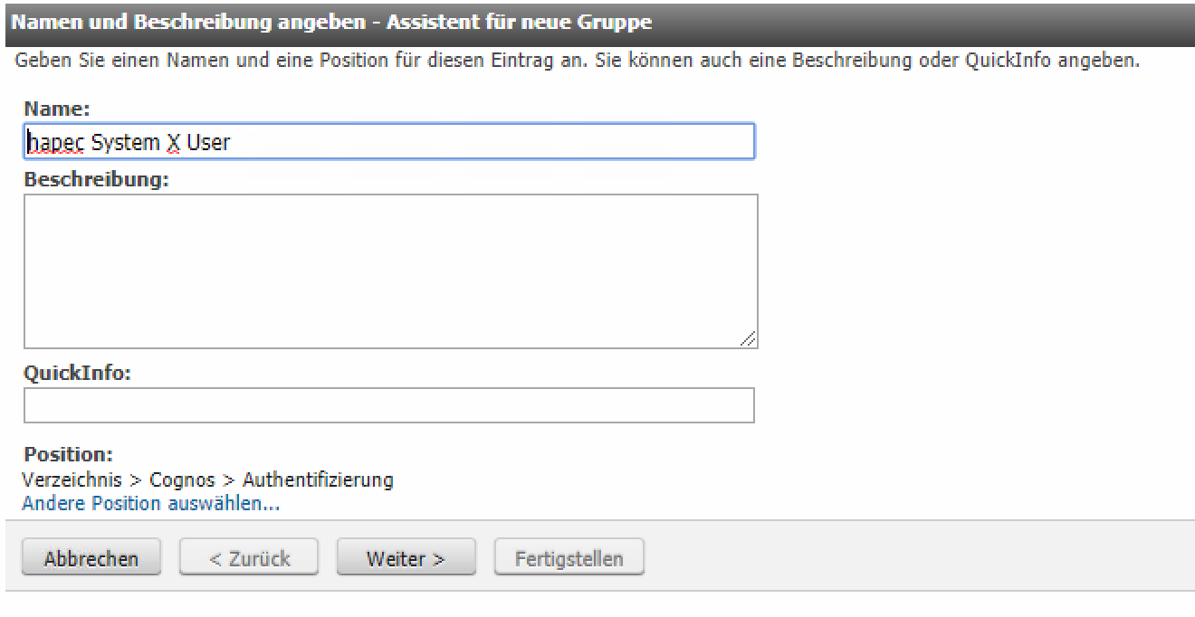Focus the Beschreibung text area

tap(389, 271)
